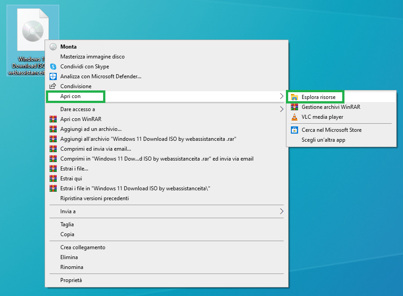Click the disc icon next to Monta
The image size is (403, 296).
coord(53,47)
